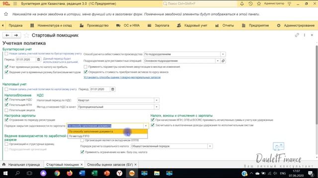Open the Продажа section
The width and height of the screenshot is (318, 178).
pos(15,25)
